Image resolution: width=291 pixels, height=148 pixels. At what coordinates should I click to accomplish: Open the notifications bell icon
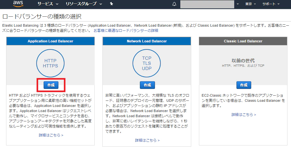coord(174,4)
